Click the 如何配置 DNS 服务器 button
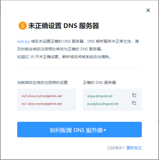Viewport: 159px width, 160px height. pos(79,130)
